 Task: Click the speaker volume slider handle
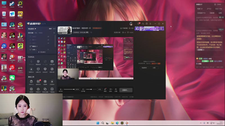pos(91,89)
